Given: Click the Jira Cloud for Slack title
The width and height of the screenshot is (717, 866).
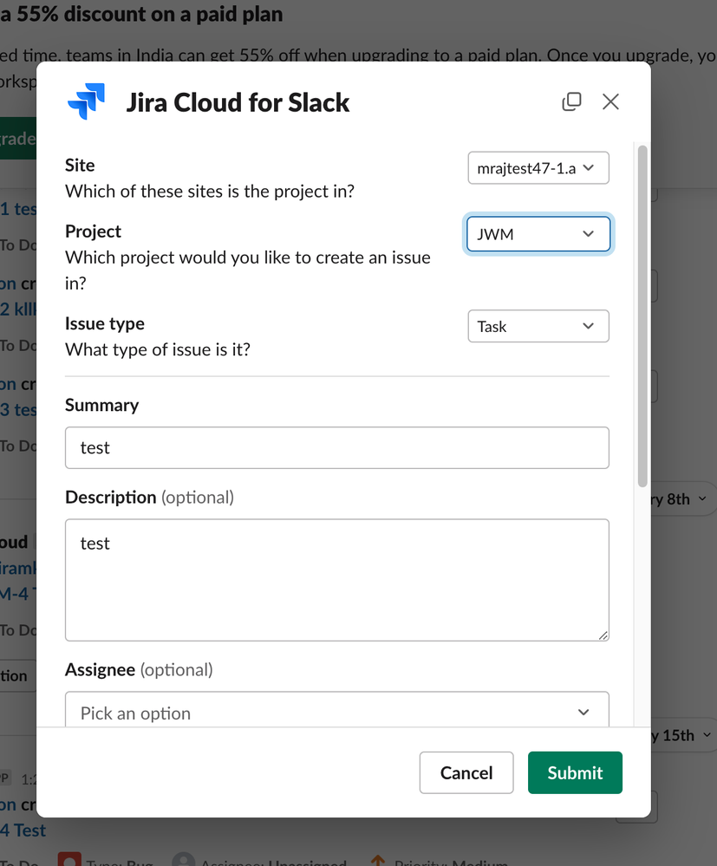Looking at the screenshot, I should pos(238,103).
